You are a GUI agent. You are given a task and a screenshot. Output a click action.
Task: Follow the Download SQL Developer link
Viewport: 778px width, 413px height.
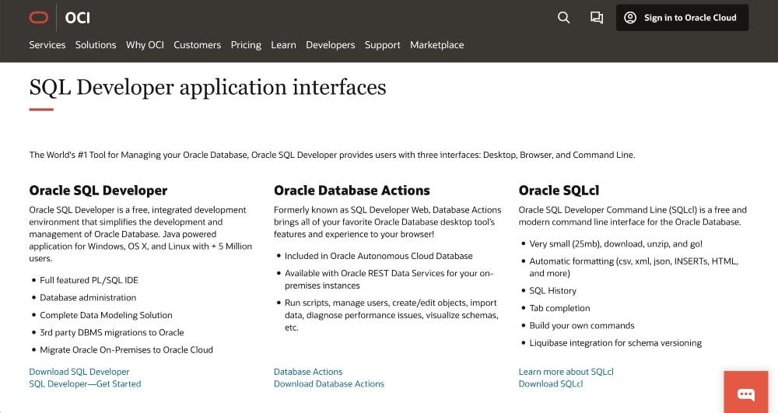[79, 371]
